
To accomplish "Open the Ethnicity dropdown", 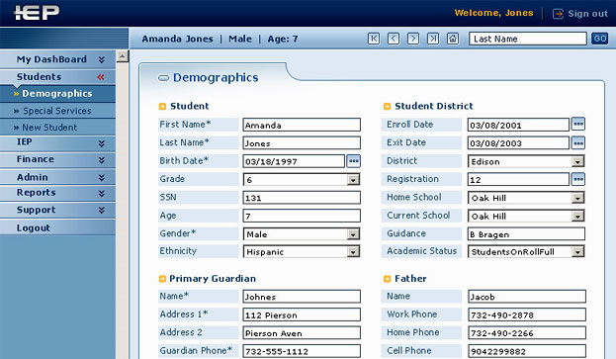I will point(353,252).
